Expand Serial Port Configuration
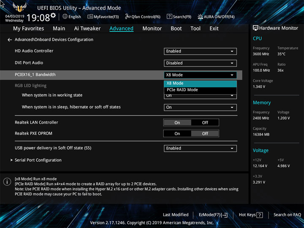Screen dimensions: 304x228 pyautogui.click(x=38, y=160)
